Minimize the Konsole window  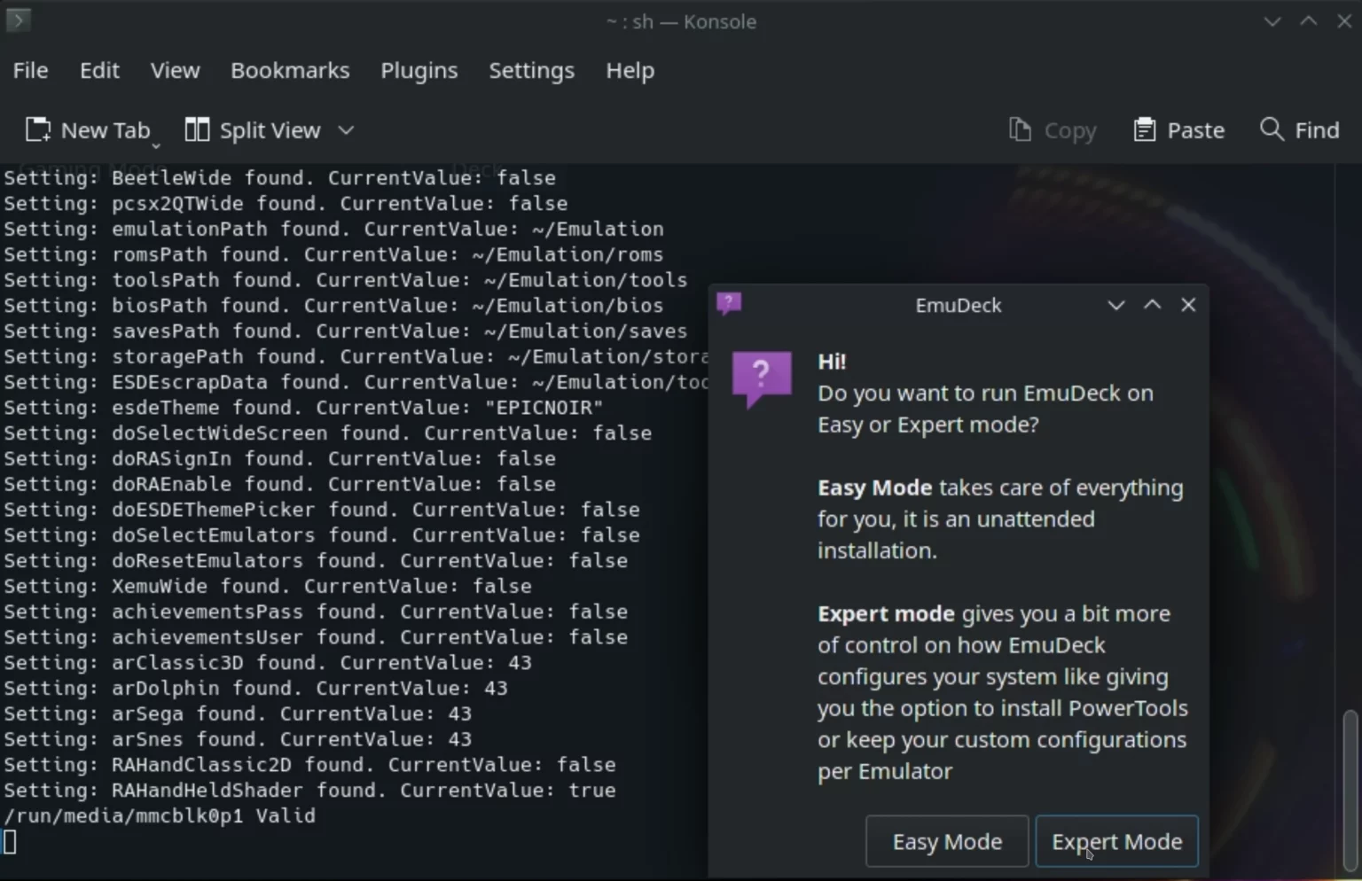(x=1272, y=21)
